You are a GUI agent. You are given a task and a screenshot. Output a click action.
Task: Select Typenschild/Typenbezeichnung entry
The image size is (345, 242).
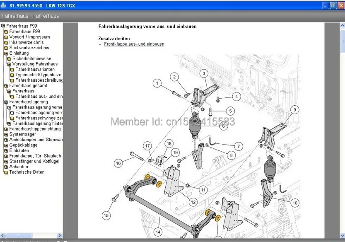coord(39,75)
